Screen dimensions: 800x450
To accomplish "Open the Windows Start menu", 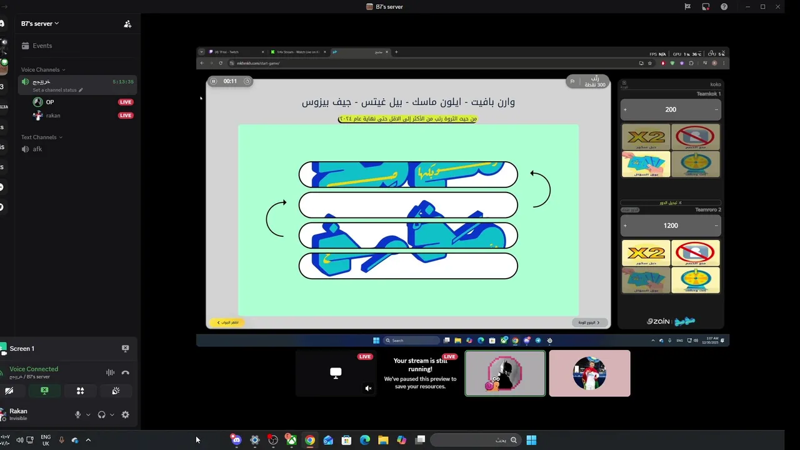I will click(x=531, y=440).
